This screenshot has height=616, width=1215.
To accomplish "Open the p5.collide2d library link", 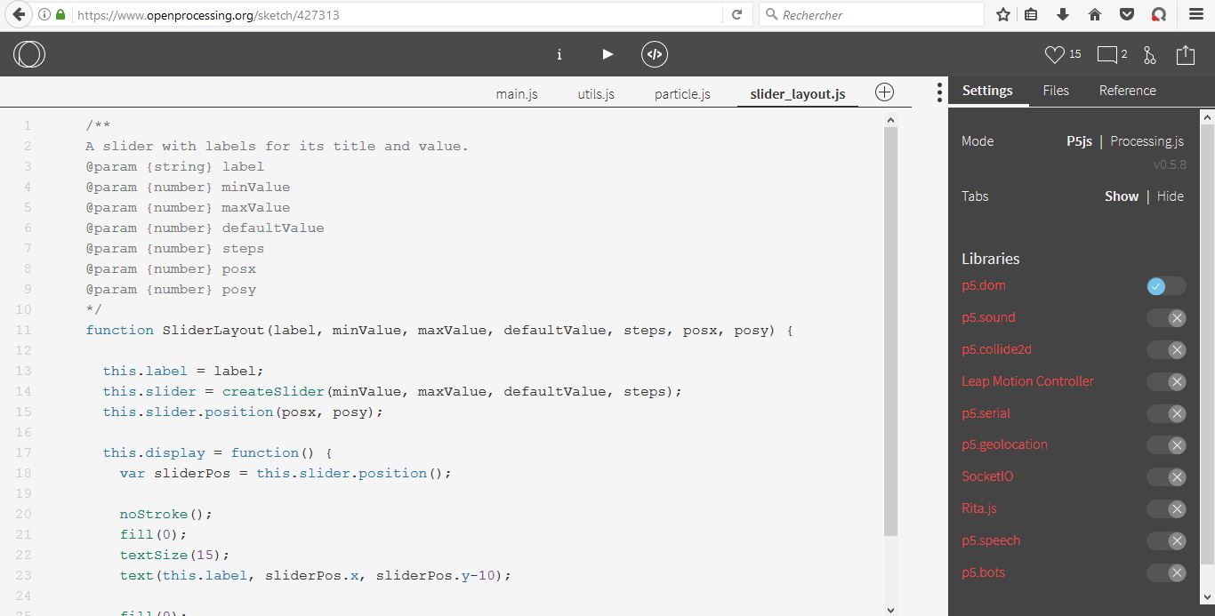I will tap(996, 349).
